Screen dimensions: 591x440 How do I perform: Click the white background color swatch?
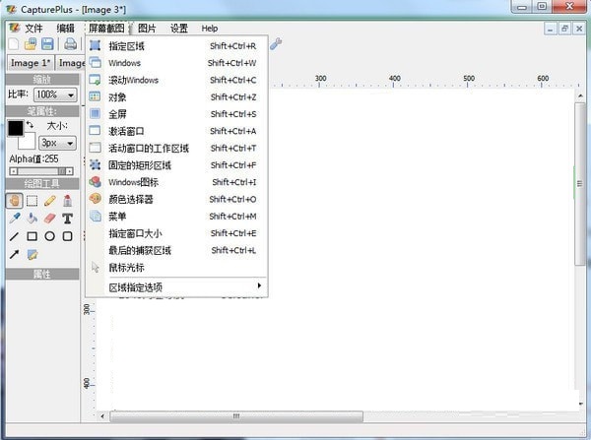(27, 141)
